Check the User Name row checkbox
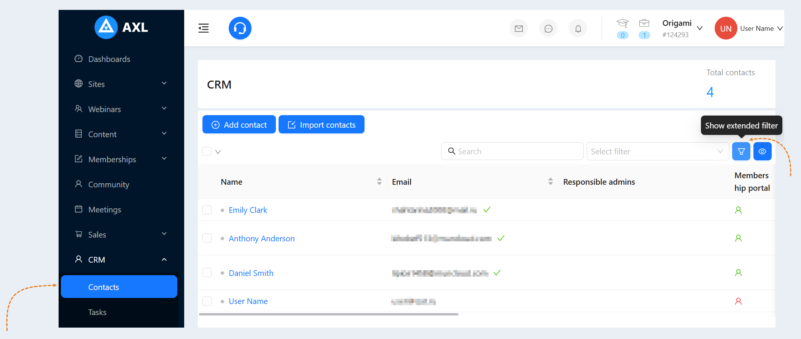 coord(207,301)
